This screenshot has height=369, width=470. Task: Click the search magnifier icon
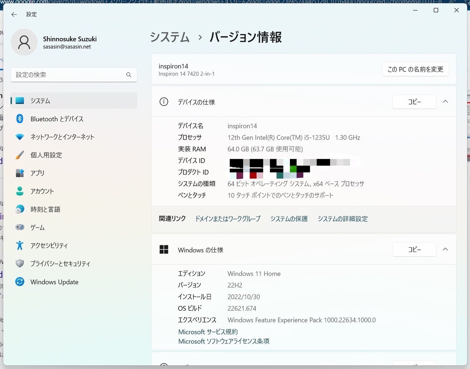click(129, 75)
